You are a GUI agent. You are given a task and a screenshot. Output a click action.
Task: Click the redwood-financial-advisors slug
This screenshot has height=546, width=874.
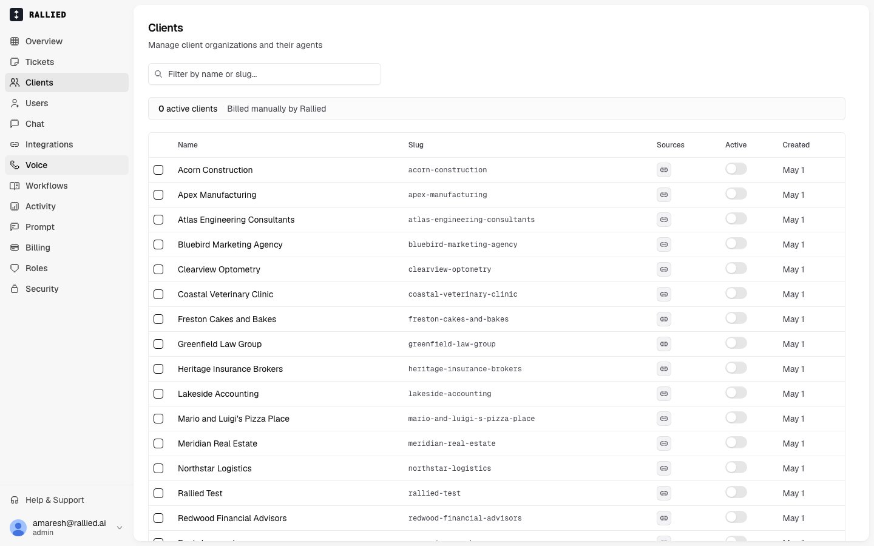tap(465, 518)
